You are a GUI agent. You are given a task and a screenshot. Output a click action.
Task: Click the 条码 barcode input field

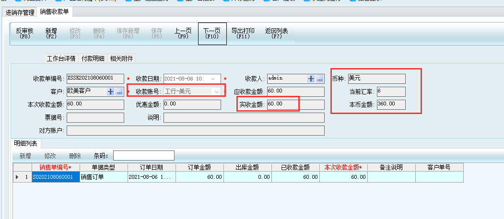[x=143, y=155]
